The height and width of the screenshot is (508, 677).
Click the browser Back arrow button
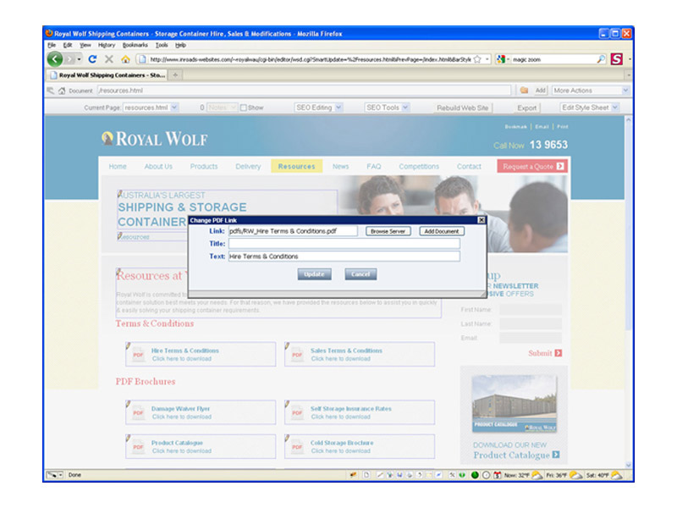(56, 59)
